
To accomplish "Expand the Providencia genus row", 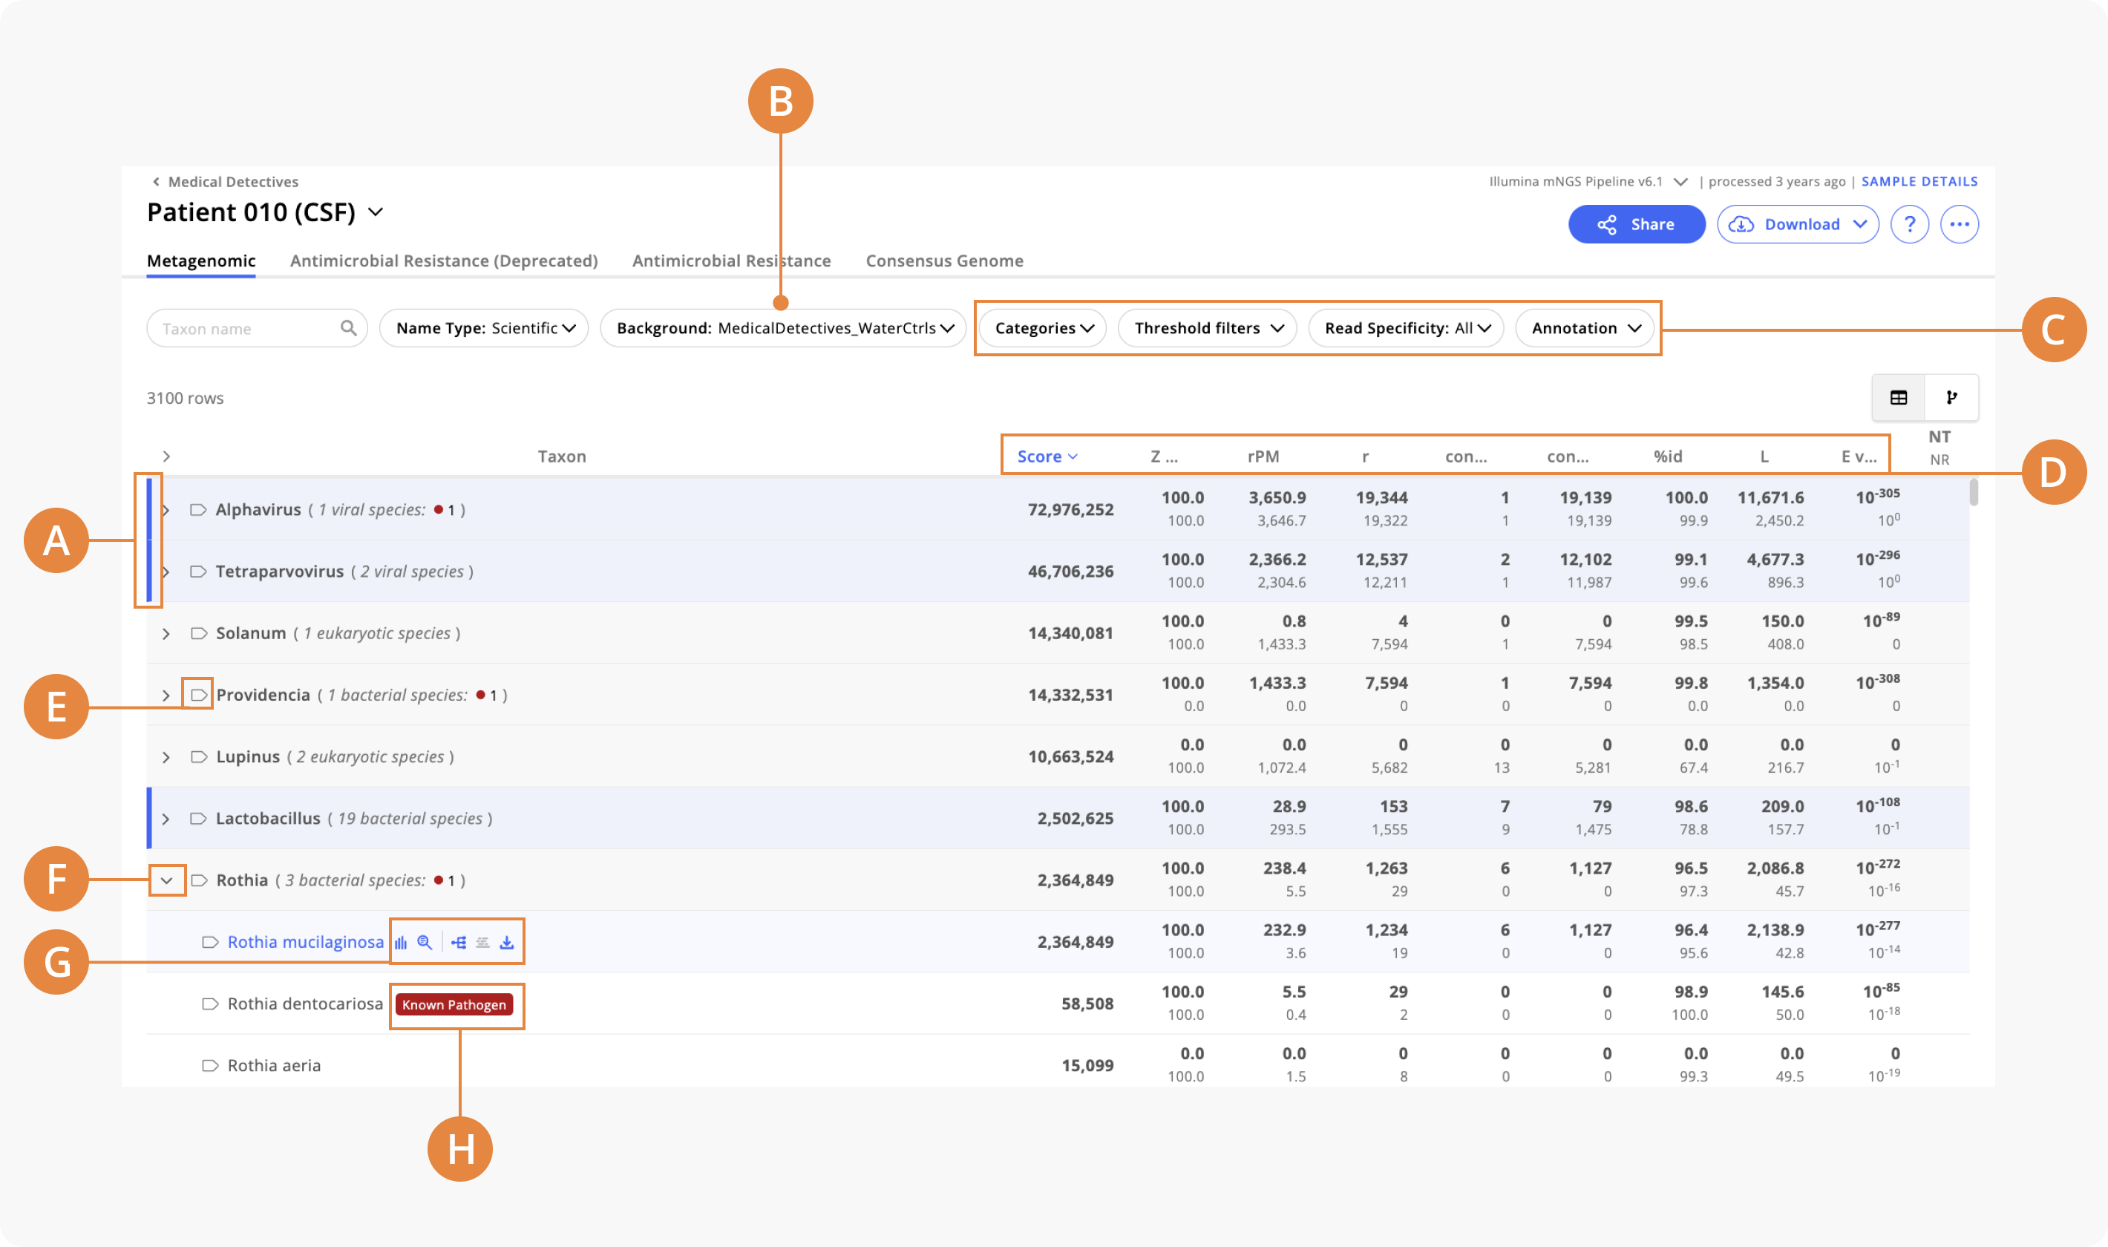I will click(x=166, y=695).
